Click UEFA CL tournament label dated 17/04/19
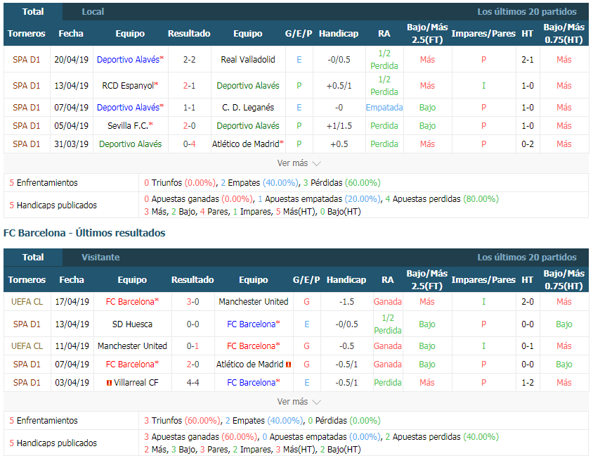The width and height of the screenshot is (593, 456). point(27,302)
